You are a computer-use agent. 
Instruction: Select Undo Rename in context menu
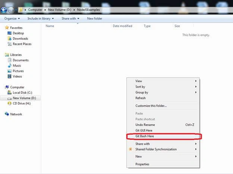163,125
